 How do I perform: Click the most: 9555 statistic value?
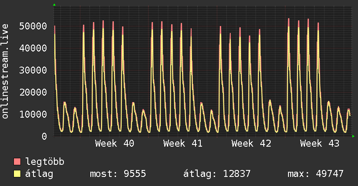coord(118,174)
